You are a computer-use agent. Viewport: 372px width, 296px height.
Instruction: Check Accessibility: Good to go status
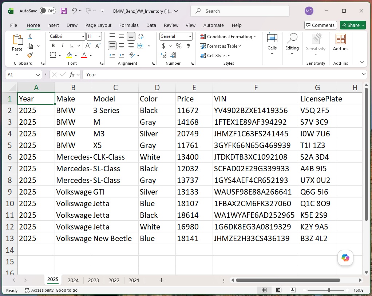click(x=51, y=290)
